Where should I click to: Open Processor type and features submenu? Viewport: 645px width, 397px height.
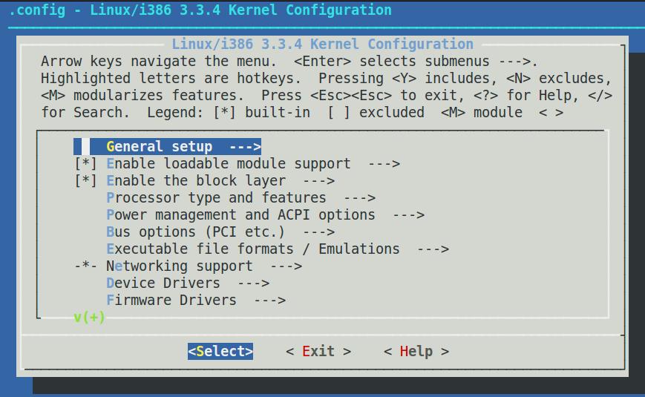[240, 198]
